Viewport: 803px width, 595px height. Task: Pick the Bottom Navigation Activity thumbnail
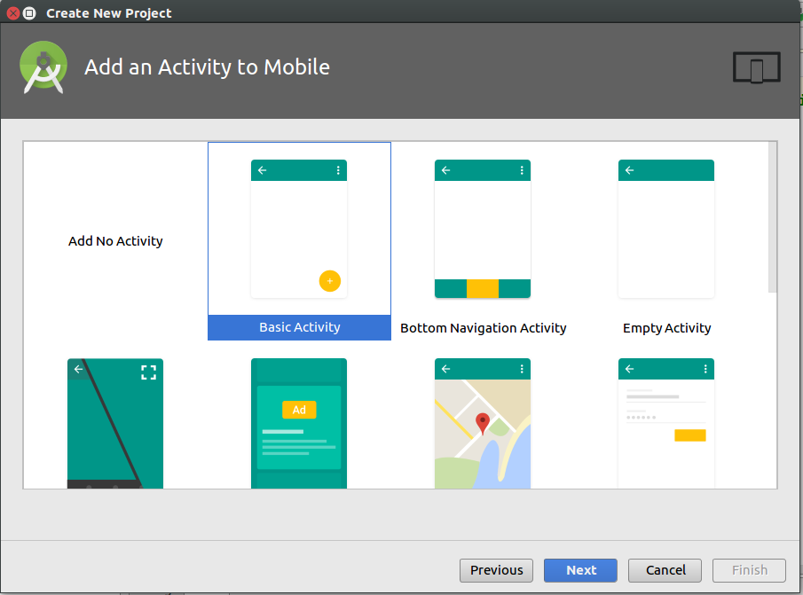coord(483,229)
